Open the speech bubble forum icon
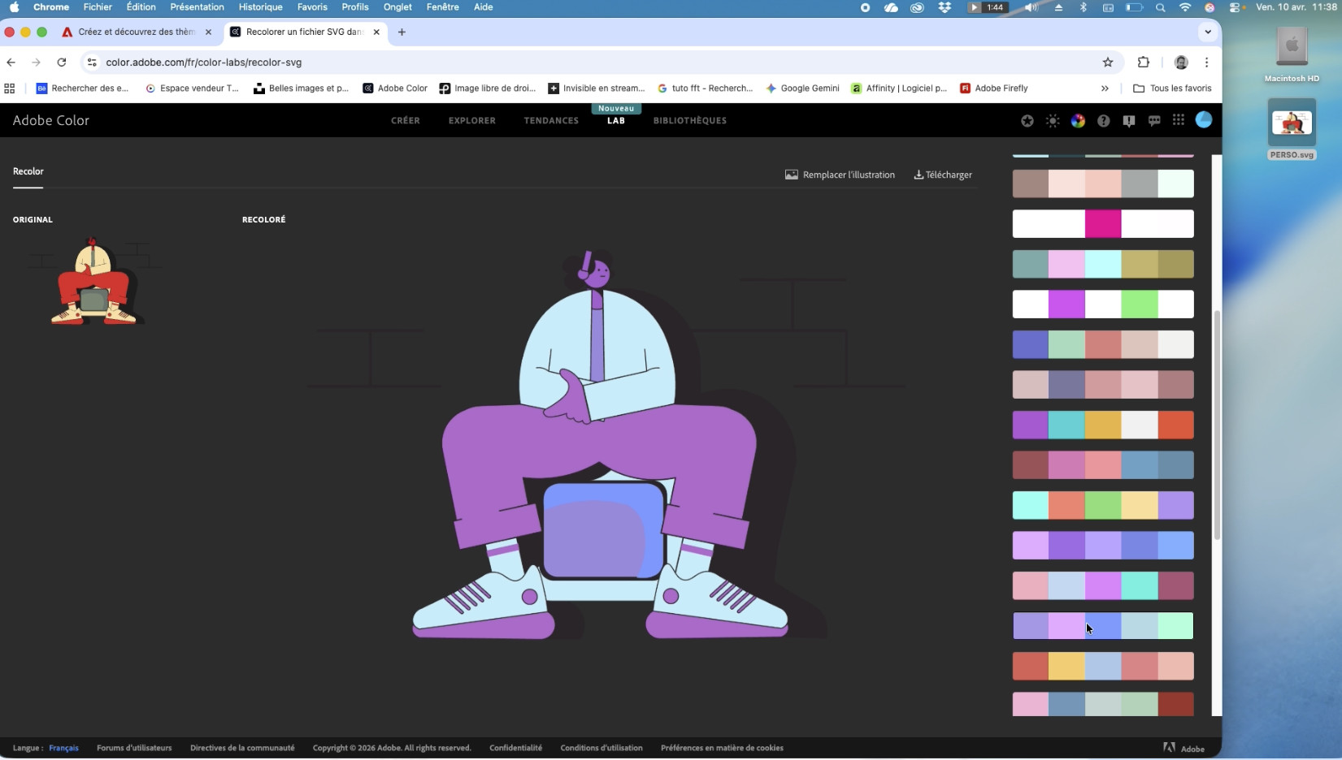Screen dimensions: 1342x760 (x=1153, y=121)
